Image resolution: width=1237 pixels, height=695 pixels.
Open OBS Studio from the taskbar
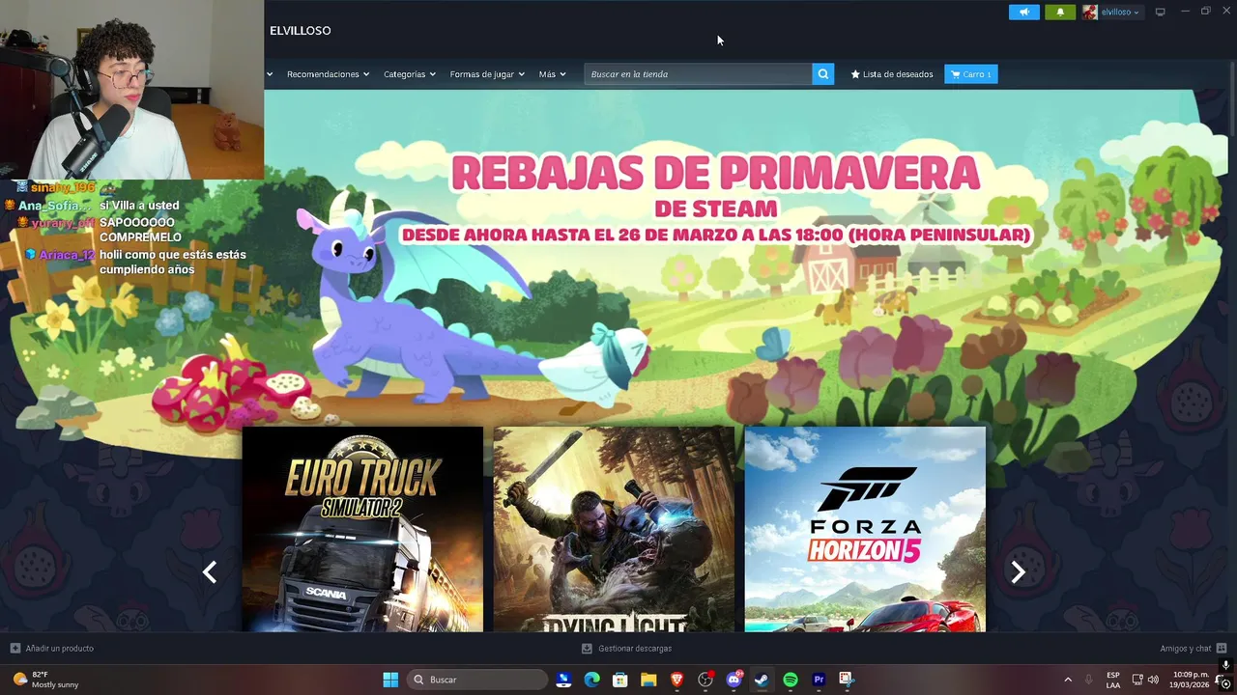(x=705, y=680)
